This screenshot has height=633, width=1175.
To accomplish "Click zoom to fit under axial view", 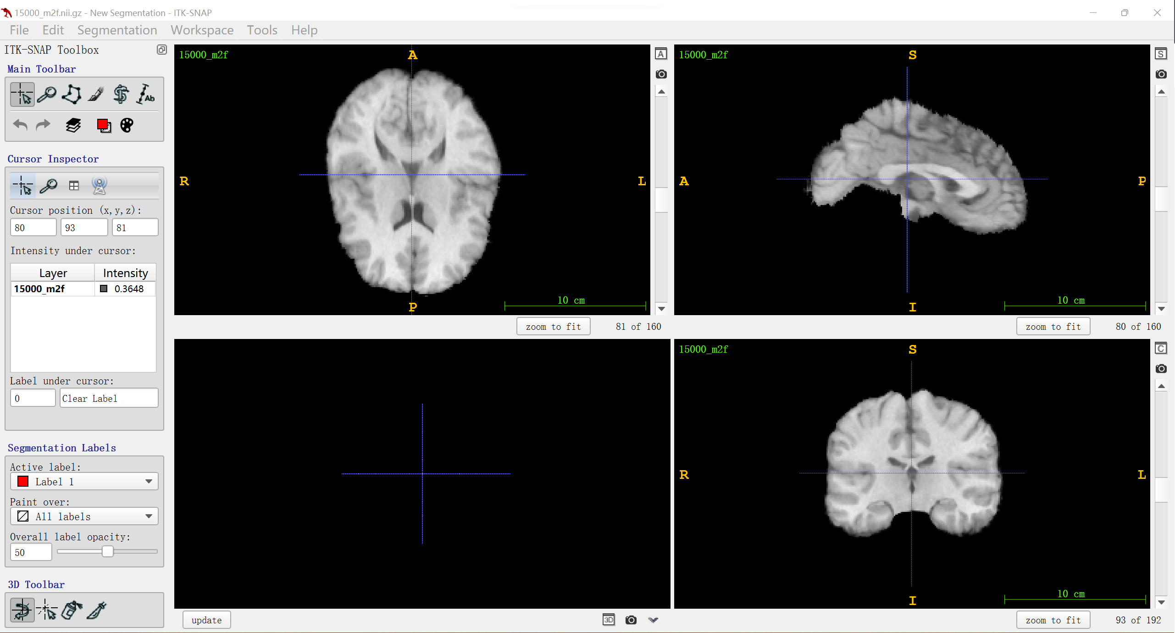I will (553, 327).
